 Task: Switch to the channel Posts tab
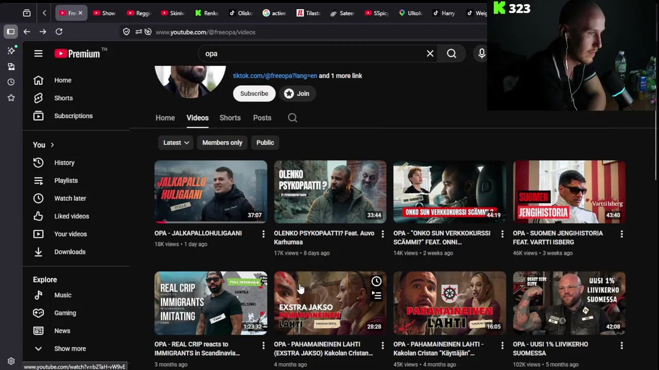262,118
